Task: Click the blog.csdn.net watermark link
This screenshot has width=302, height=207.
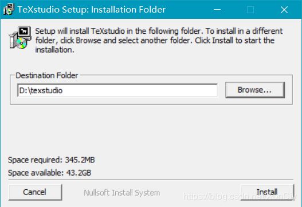Action: [240, 197]
